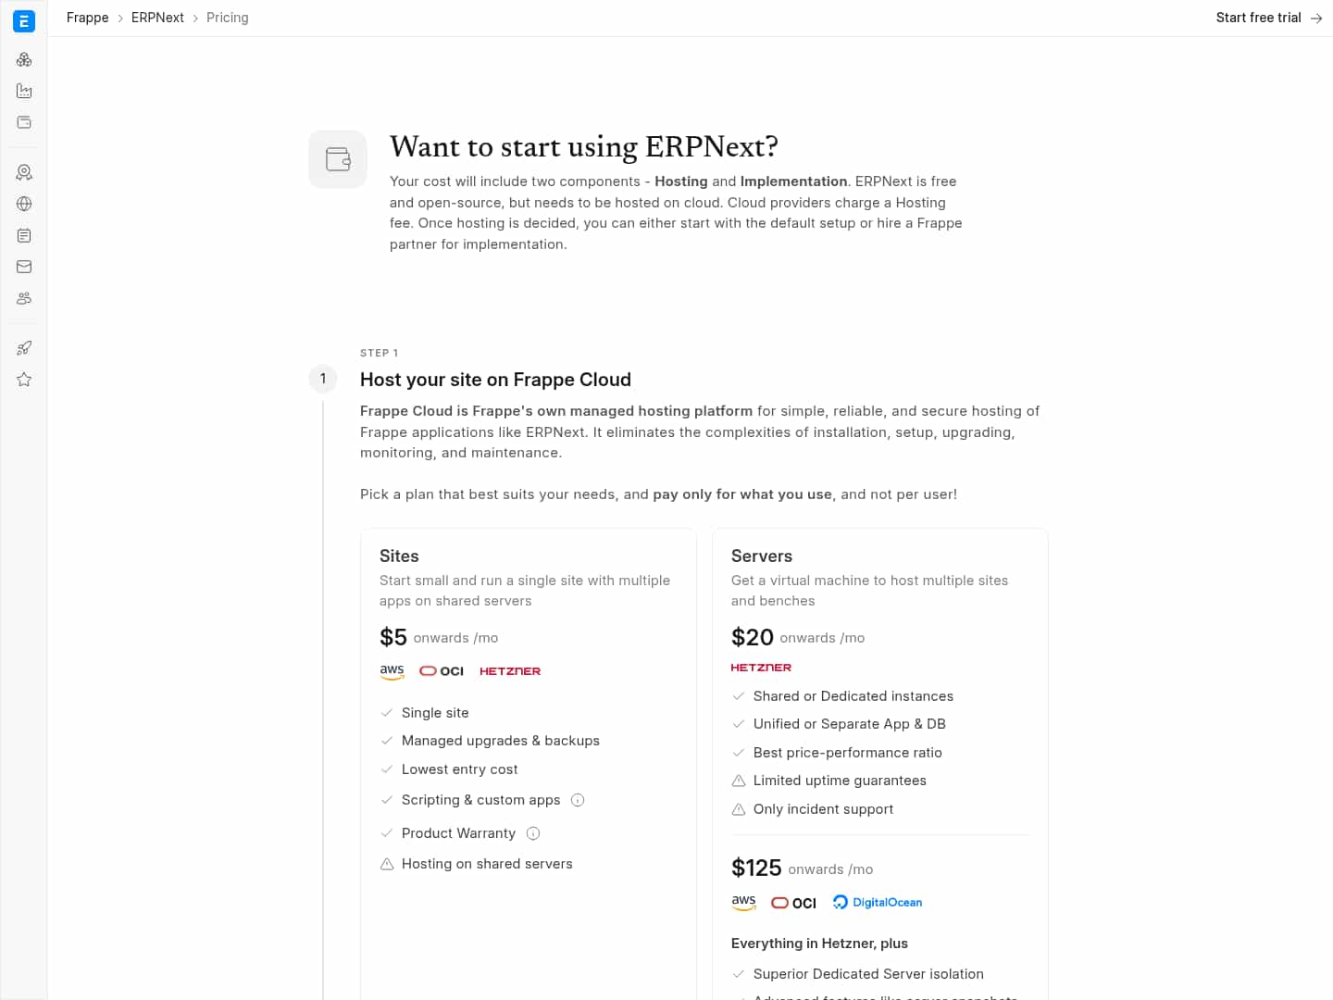Click the certification badge icon in the sidebar
1333x1000 pixels.
click(x=23, y=172)
